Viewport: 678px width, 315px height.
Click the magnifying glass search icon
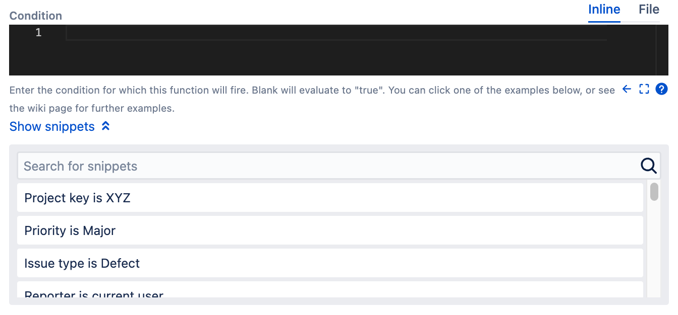tap(648, 166)
